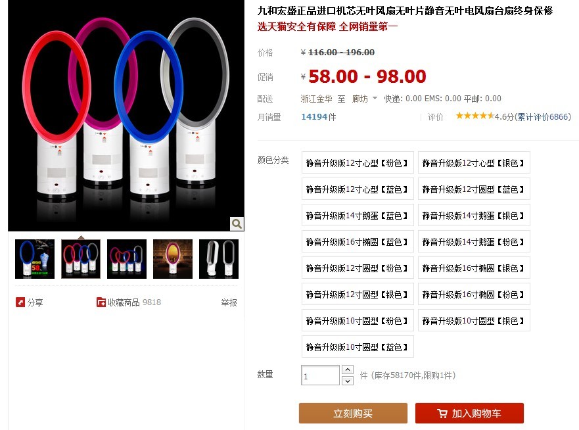This screenshot has width=579, height=430.
Task: Select option 静音升级版12寸心型【粉色】
Action: tap(358, 162)
